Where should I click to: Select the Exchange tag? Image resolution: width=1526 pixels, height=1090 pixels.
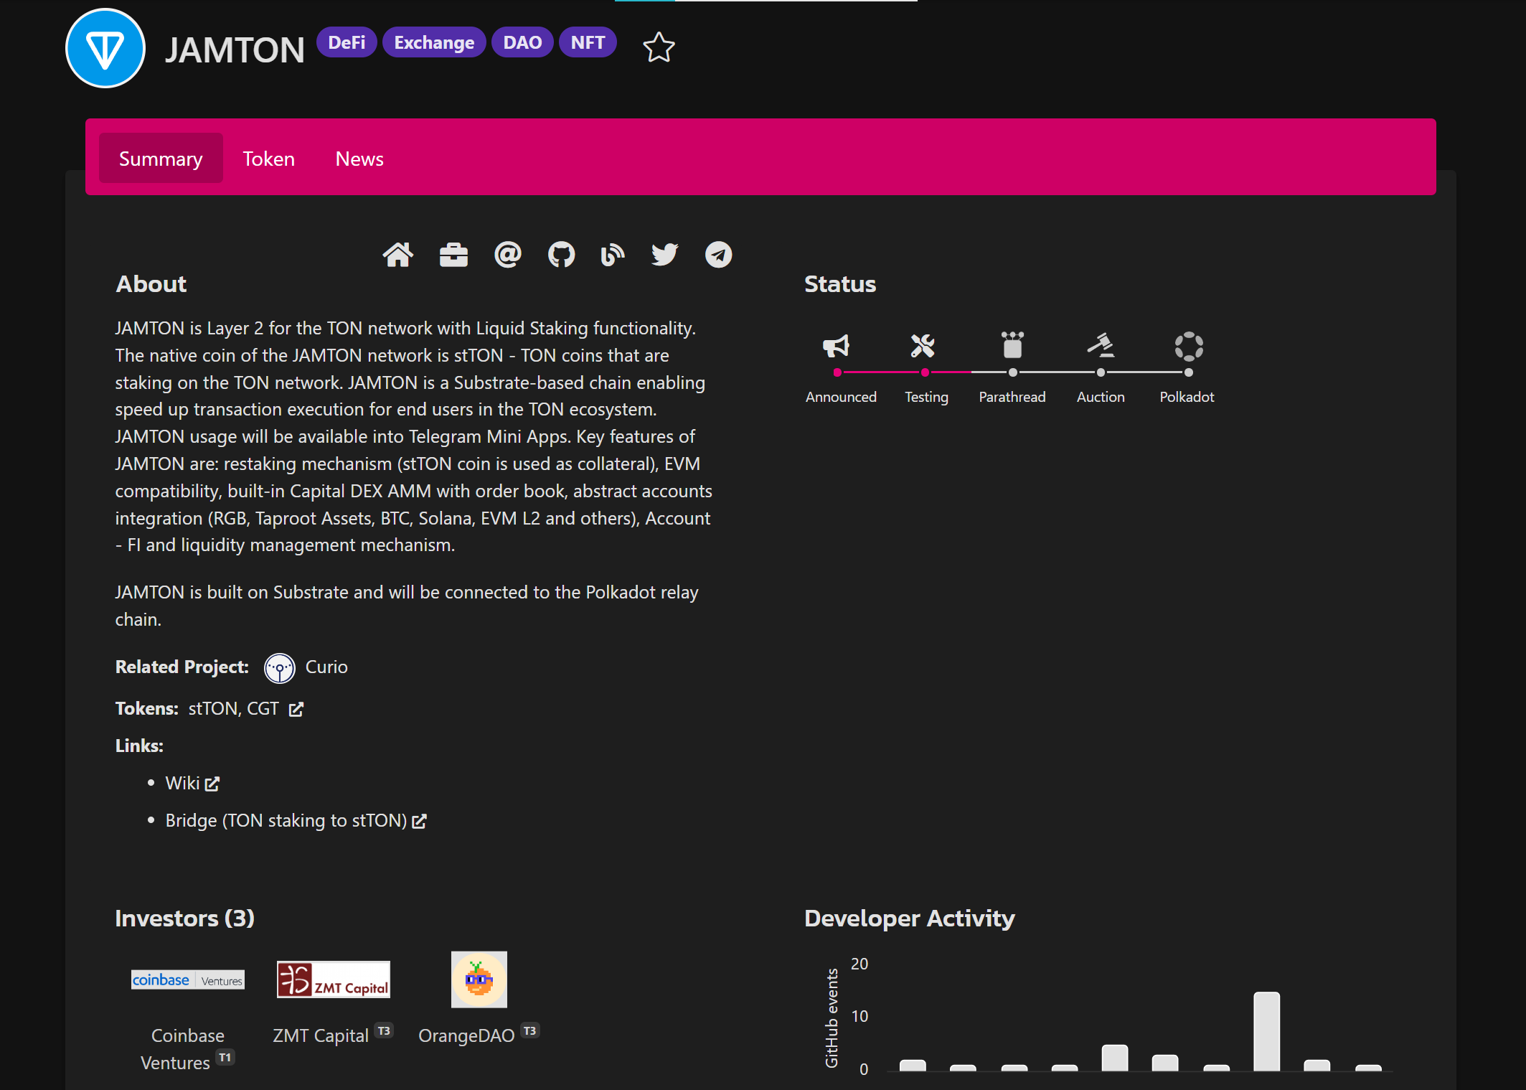tap(434, 42)
